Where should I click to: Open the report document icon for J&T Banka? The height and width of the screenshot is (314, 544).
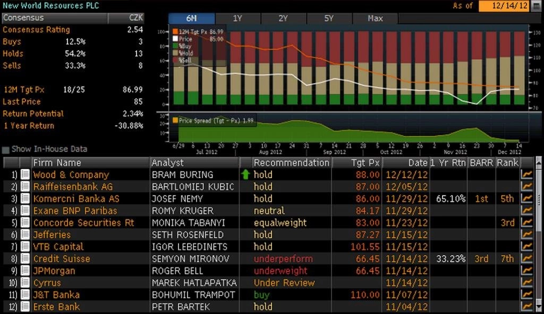click(25, 294)
